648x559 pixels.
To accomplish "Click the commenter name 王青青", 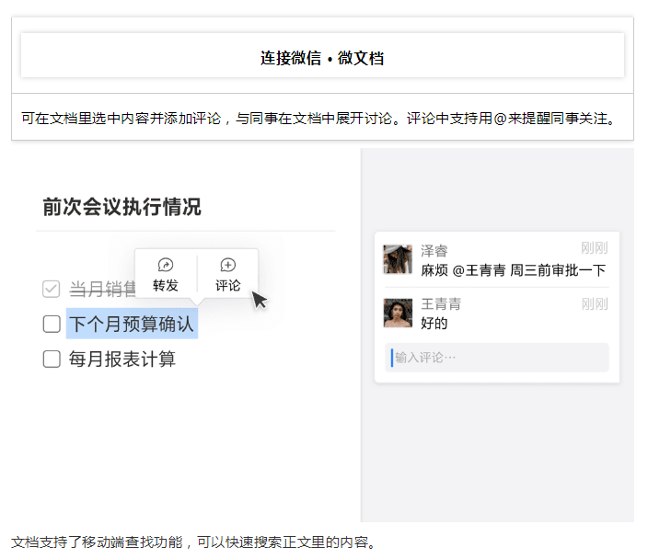I will click(441, 304).
